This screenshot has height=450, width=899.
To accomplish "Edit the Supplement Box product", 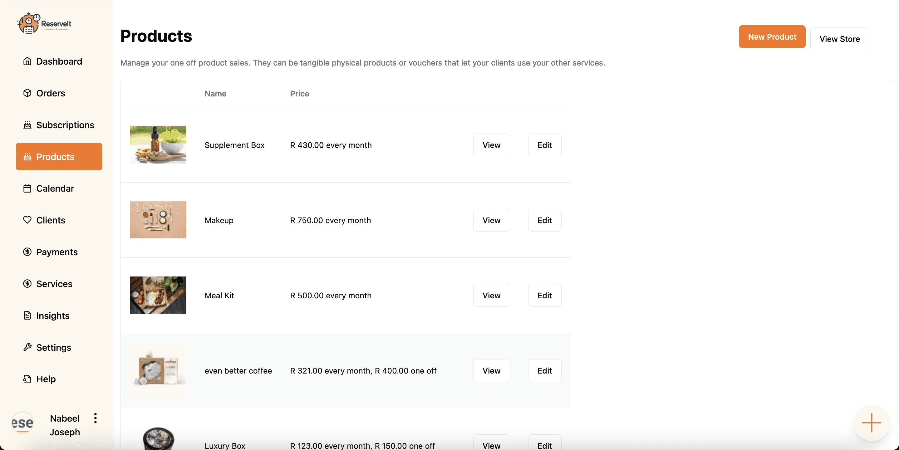I will click(544, 145).
